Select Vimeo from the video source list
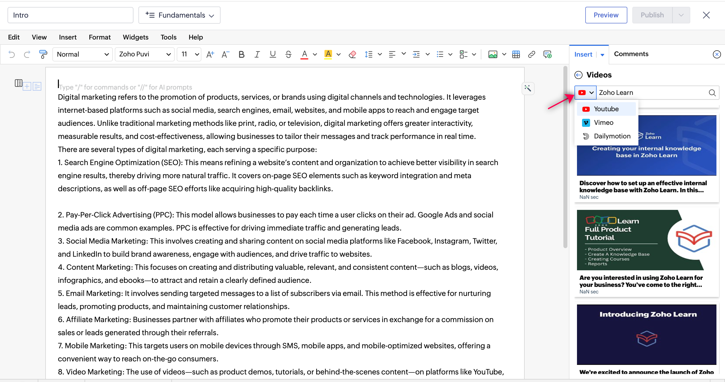This screenshot has width=725, height=382. [x=603, y=123]
